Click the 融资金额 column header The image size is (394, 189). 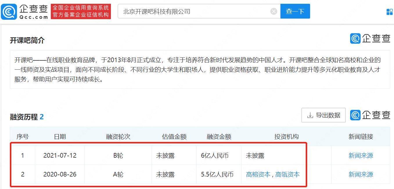click(219, 137)
